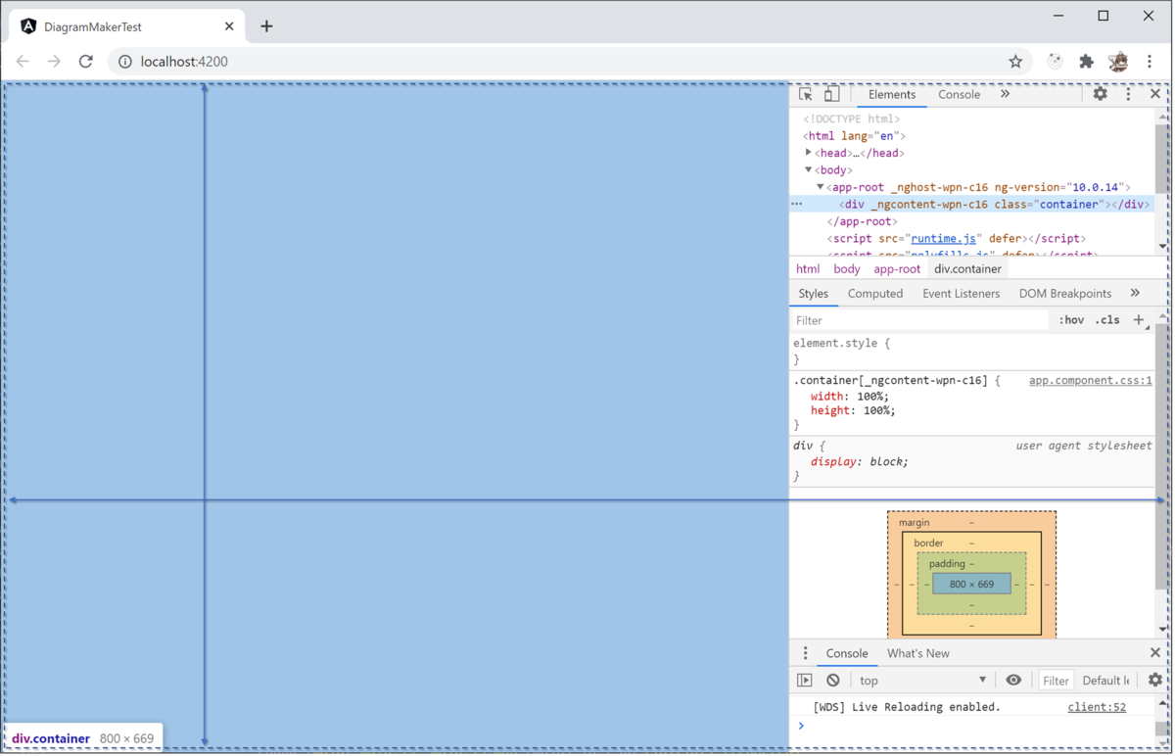This screenshot has width=1175, height=756.
Task: Click the address bar URL localhost:4200
Action: (x=184, y=62)
